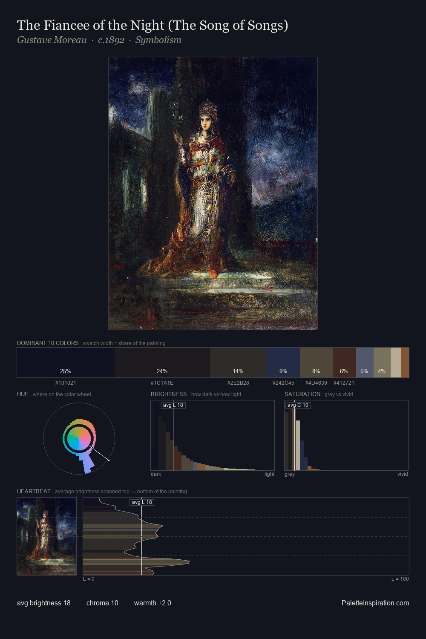The width and height of the screenshot is (426, 639).
Task: Click the brightness histogram chart
Action: 213,435
